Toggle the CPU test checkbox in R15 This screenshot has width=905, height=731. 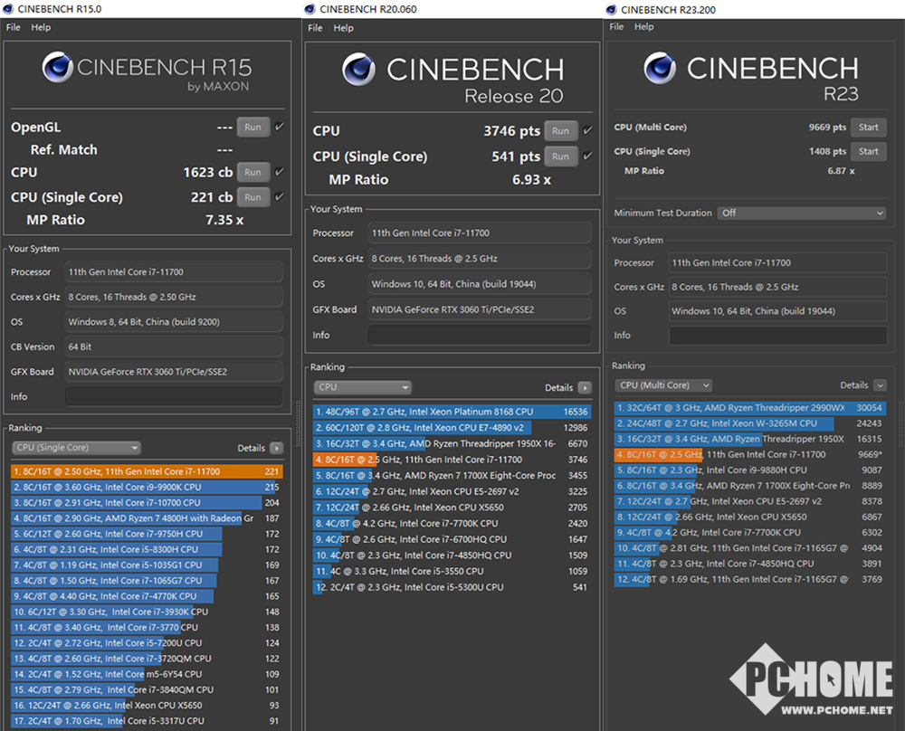[x=280, y=171]
